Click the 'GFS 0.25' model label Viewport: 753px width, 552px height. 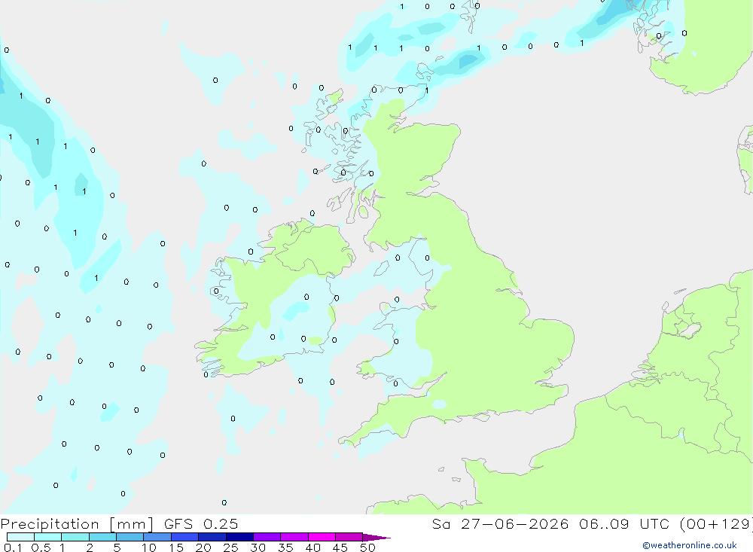pyautogui.click(x=201, y=523)
